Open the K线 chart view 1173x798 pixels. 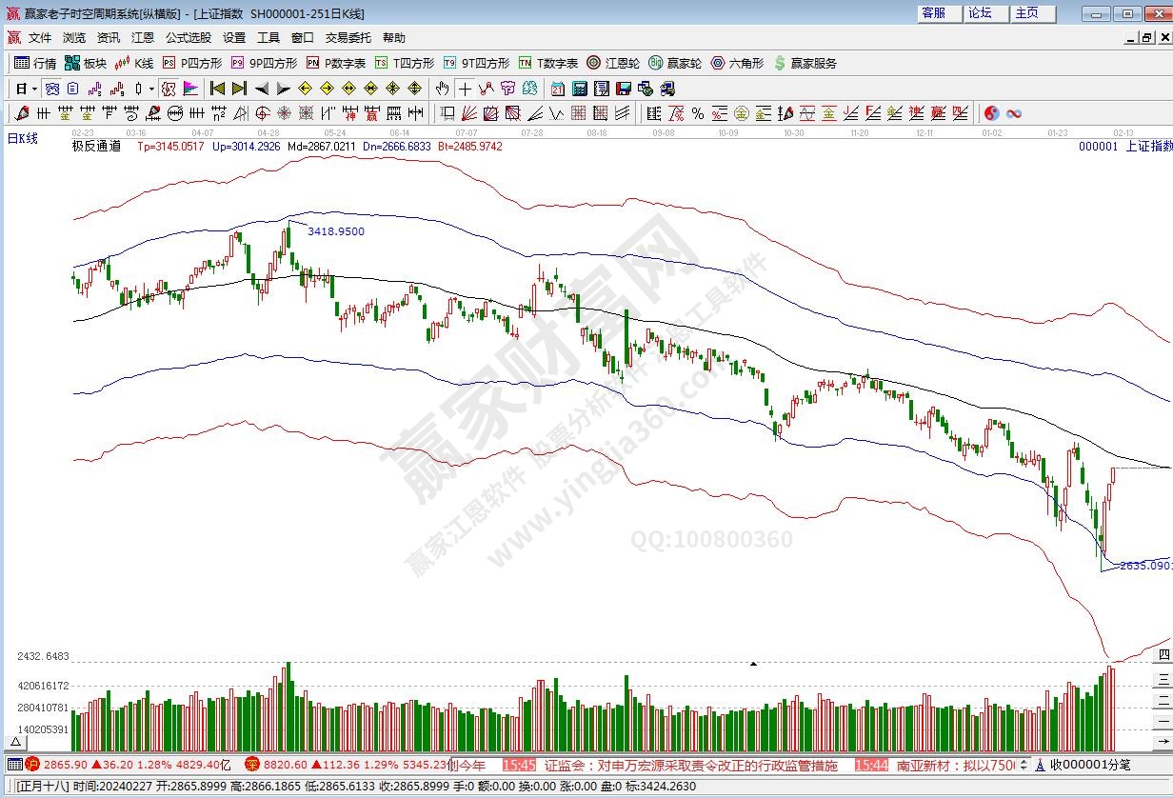(134, 64)
